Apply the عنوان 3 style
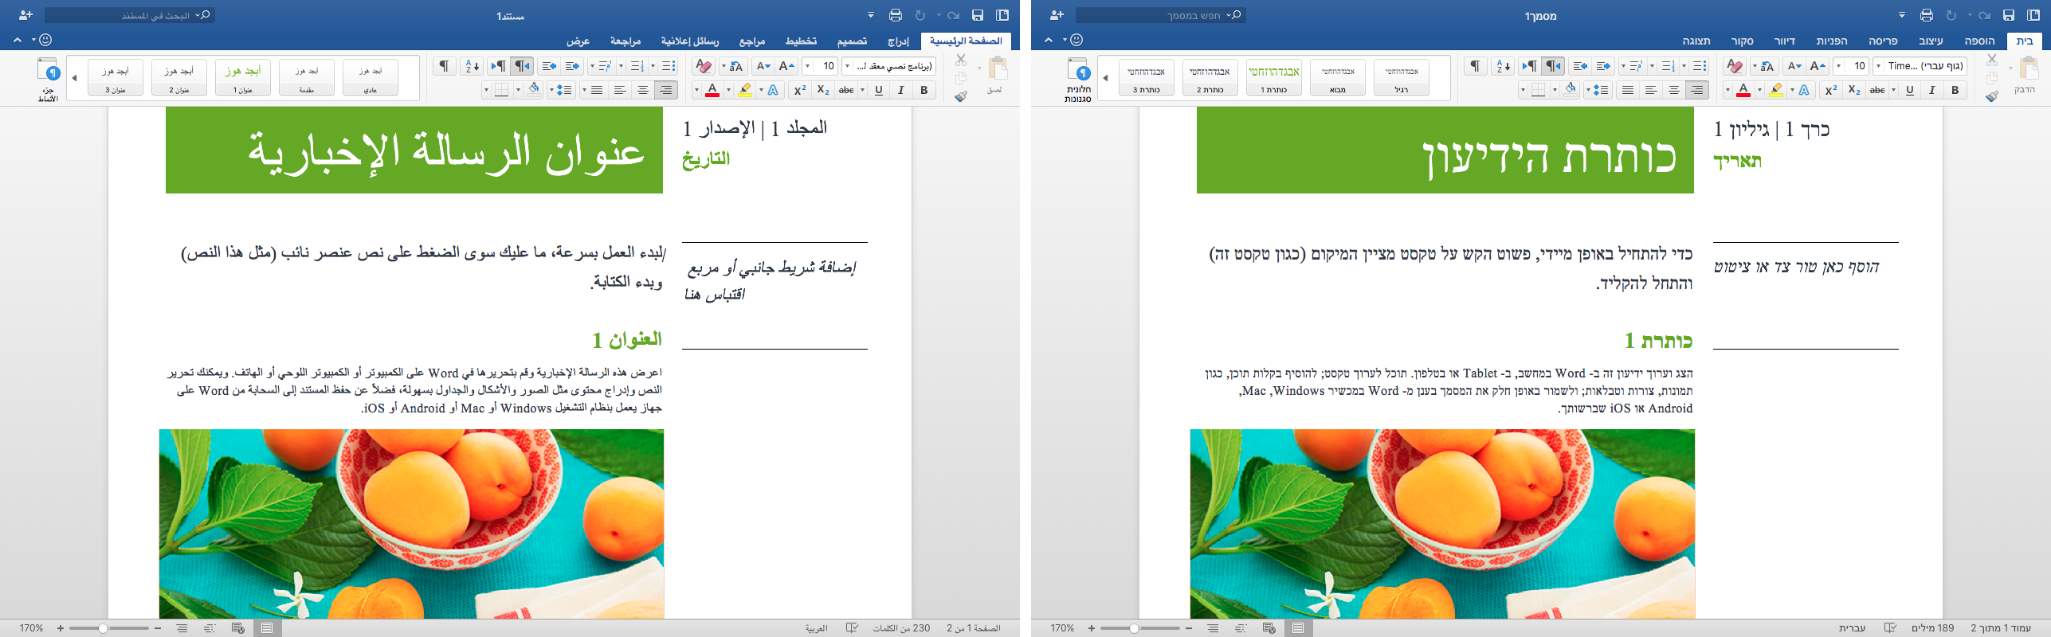This screenshot has width=2051, height=637. pyautogui.click(x=116, y=78)
